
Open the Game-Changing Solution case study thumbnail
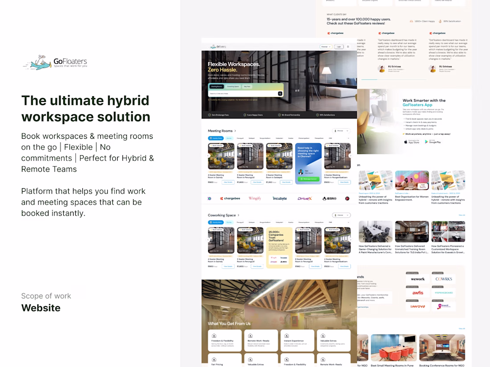[376, 232]
